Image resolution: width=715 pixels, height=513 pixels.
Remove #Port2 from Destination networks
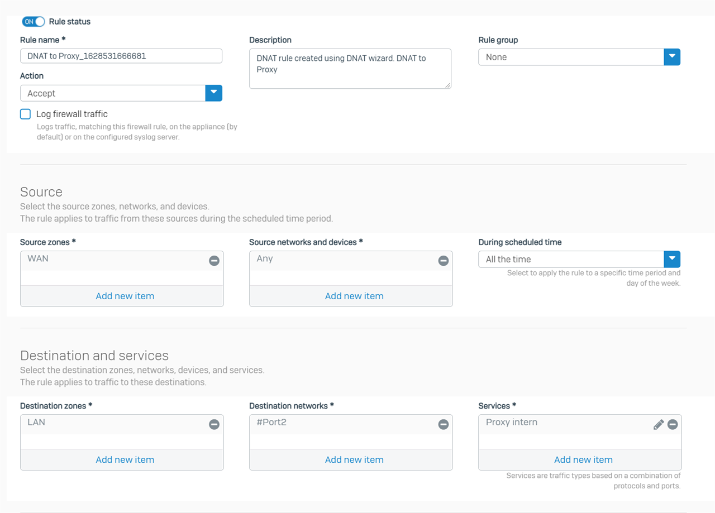click(x=443, y=424)
